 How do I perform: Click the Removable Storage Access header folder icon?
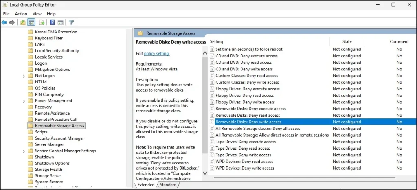coord(140,33)
